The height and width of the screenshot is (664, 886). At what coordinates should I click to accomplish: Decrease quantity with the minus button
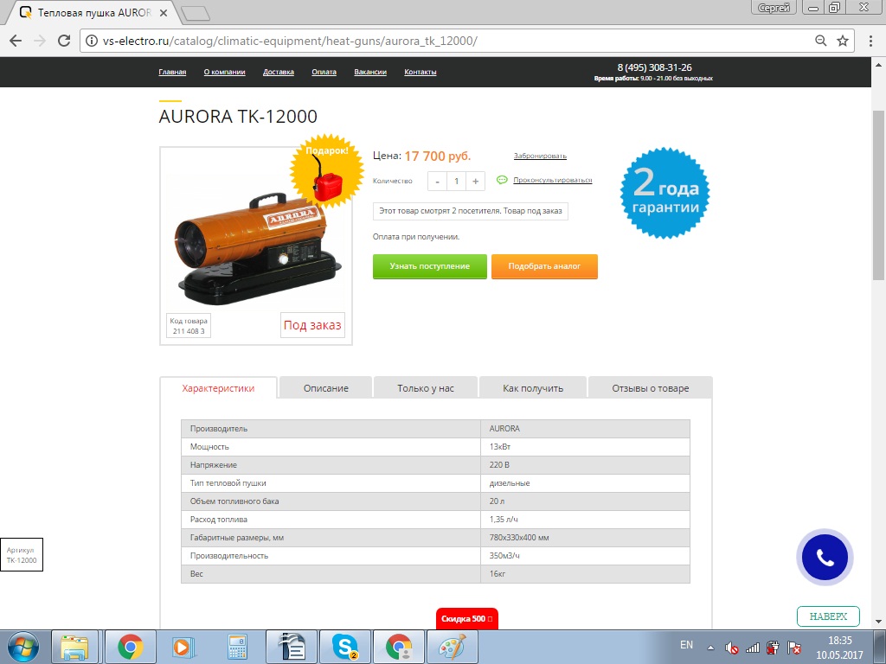pyautogui.click(x=437, y=182)
